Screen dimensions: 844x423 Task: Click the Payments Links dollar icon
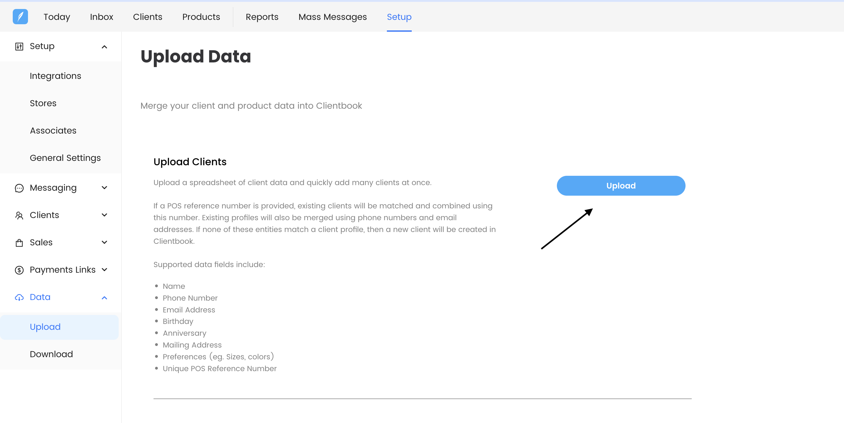(x=19, y=270)
